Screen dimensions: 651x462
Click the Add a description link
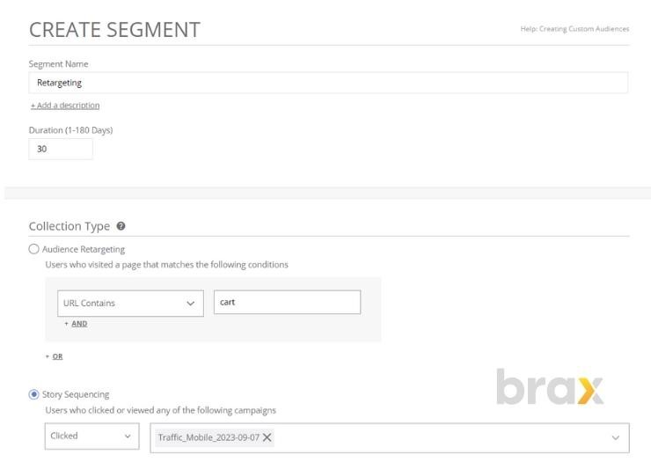pyautogui.click(x=65, y=106)
